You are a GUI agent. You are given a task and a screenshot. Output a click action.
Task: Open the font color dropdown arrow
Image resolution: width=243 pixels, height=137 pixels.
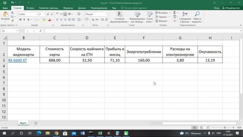[x=52, y=20]
